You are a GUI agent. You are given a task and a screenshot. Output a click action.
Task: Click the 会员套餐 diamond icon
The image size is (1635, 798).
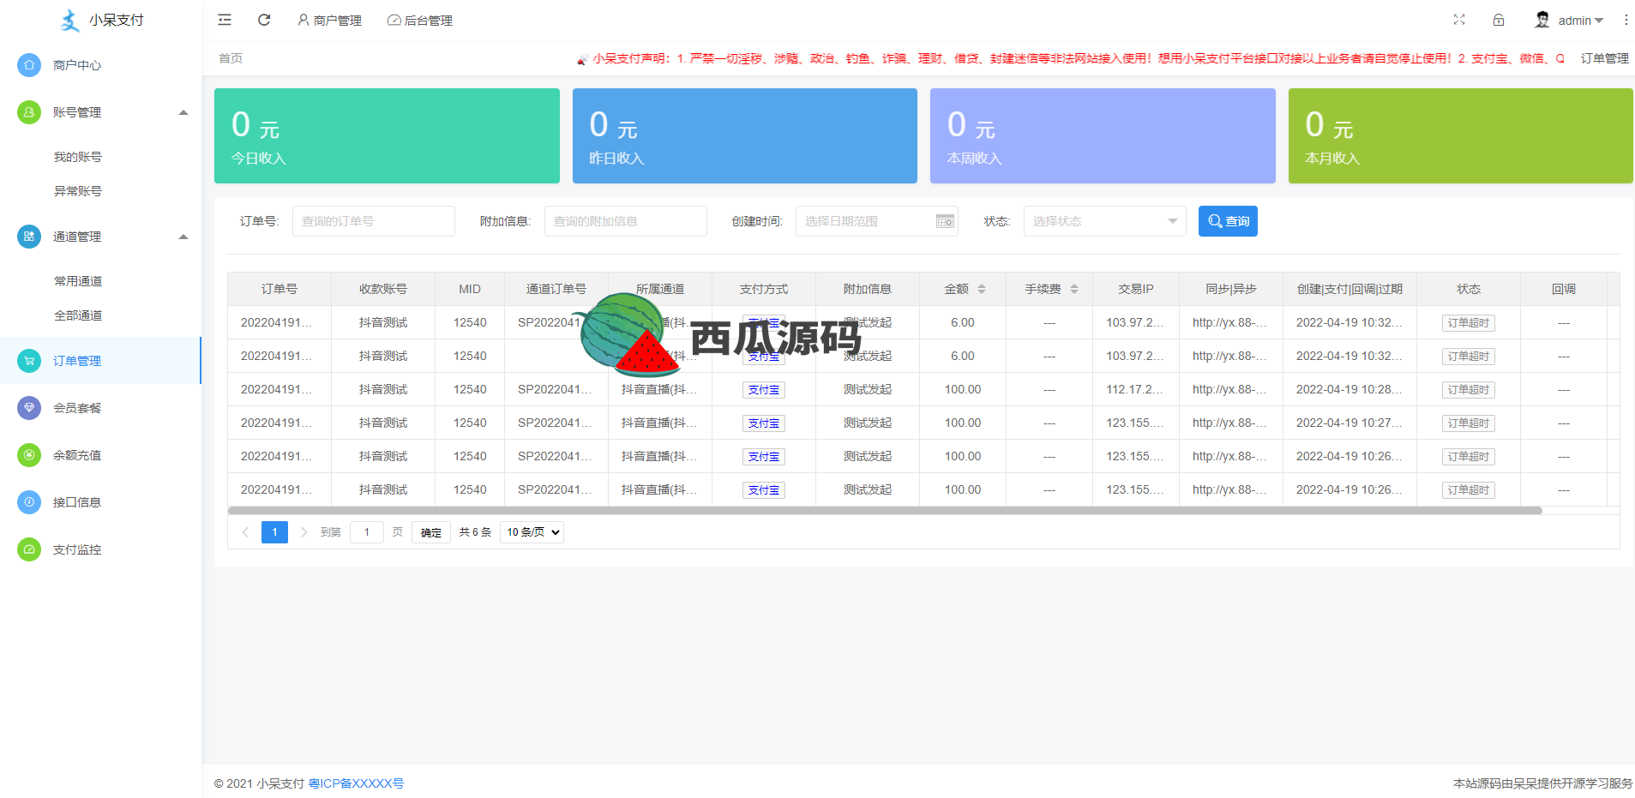(x=29, y=408)
